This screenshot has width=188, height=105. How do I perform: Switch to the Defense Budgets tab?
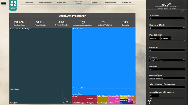(x=110, y=3)
